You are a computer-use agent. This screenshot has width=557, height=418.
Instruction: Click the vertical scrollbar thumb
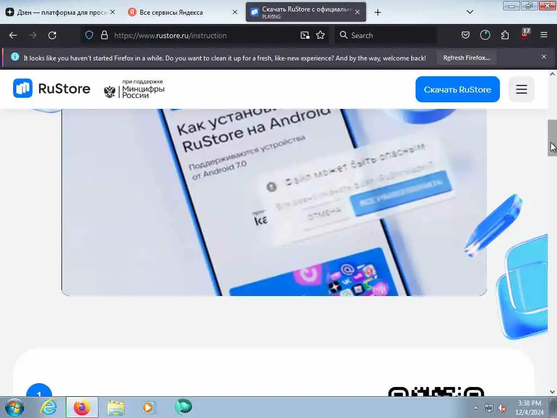tap(552, 138)
